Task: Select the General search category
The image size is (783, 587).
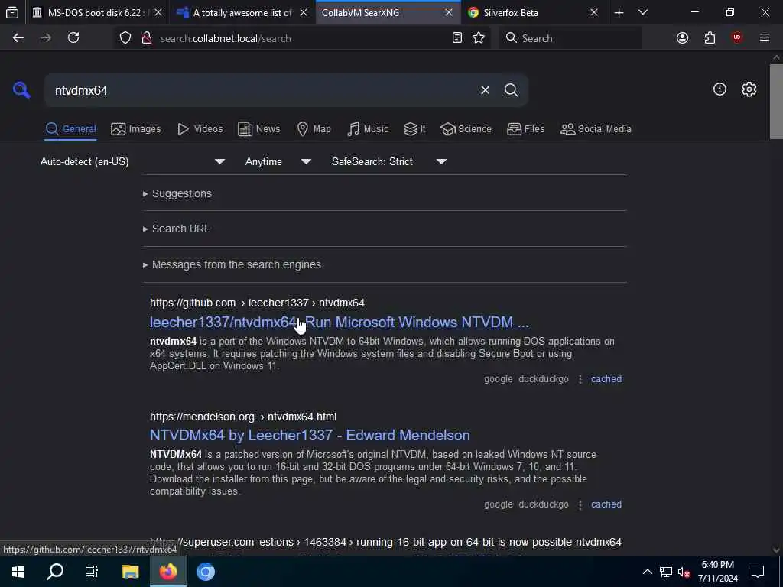Action: point(70,128)
